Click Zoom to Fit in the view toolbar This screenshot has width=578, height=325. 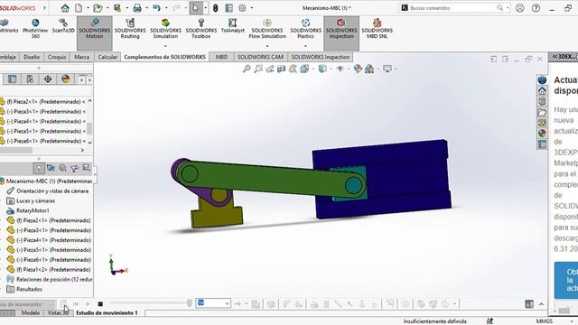[x=247, y=69]
